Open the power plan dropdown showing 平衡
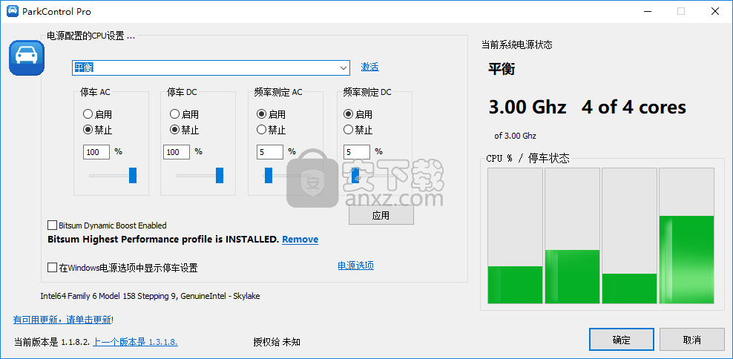 [x=211, y=67]
